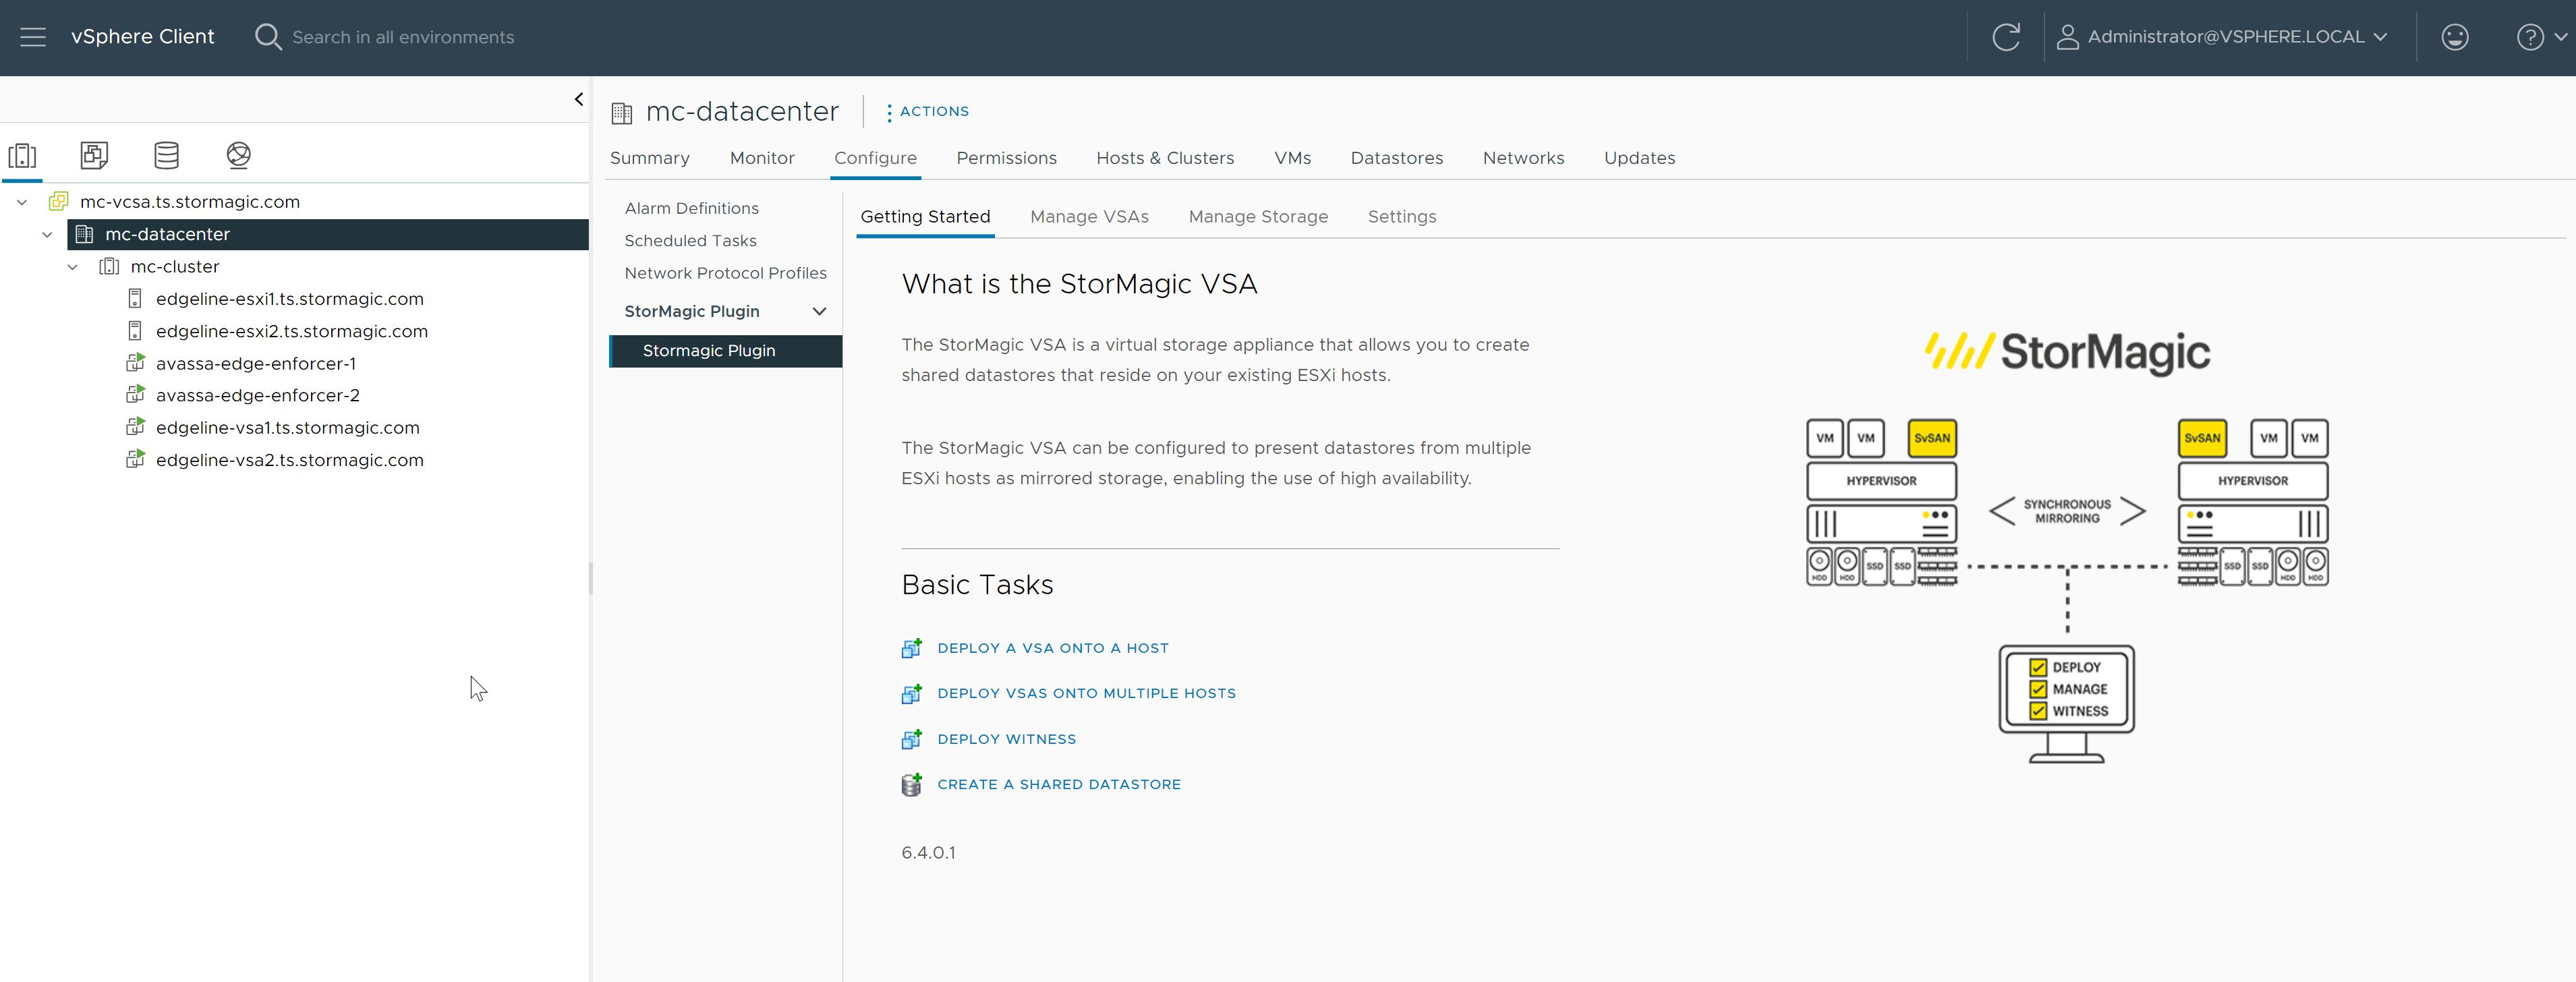2576x982 pixels.
Task: Open the Updates tab
Action: point(1639,158)
